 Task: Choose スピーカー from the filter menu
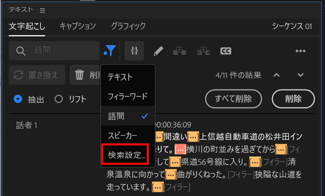(128, 135)
